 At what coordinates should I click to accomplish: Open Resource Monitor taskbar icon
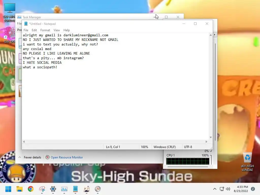(98, 189)
